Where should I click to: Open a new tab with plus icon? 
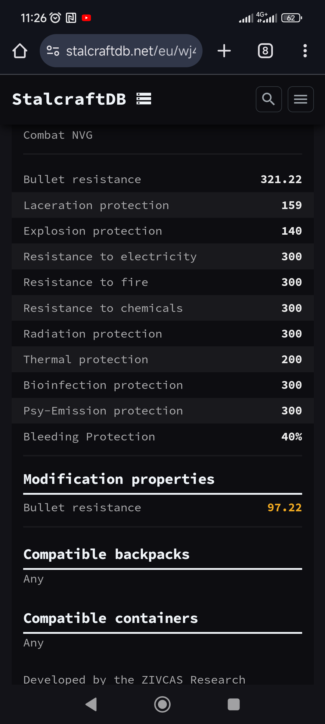[224, 51]
